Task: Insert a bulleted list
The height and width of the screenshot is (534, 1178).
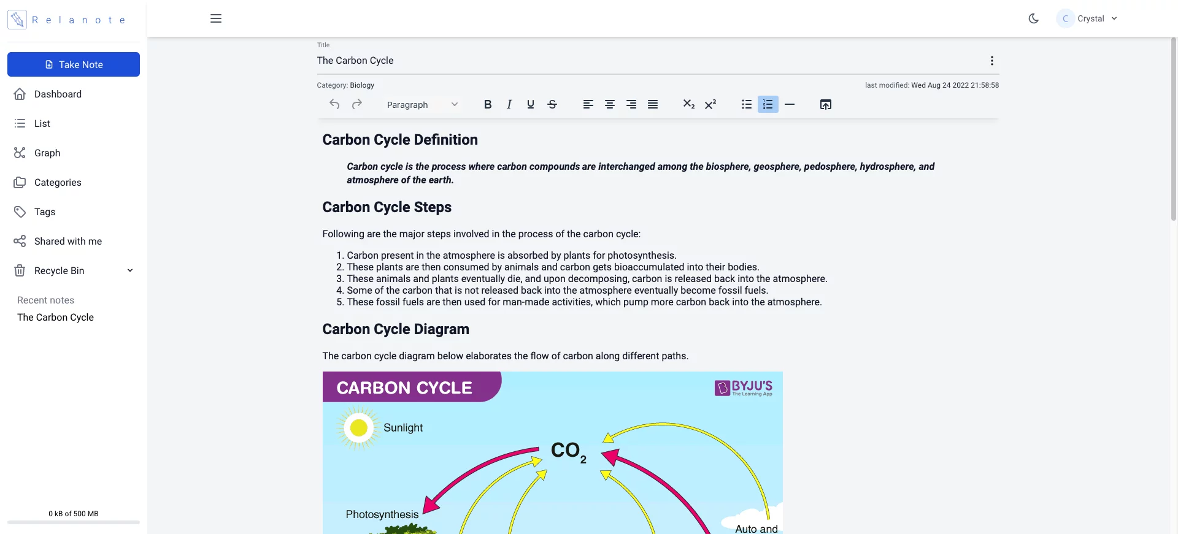Action: [746, 104]
